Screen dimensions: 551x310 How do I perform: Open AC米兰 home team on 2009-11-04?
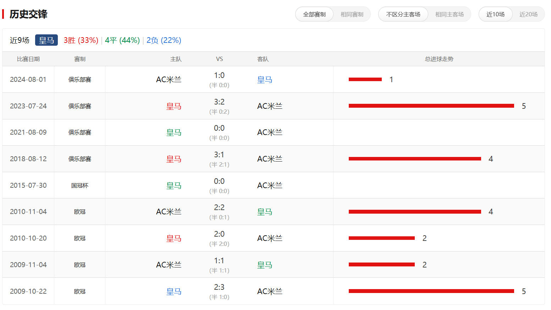pos(169,265)
